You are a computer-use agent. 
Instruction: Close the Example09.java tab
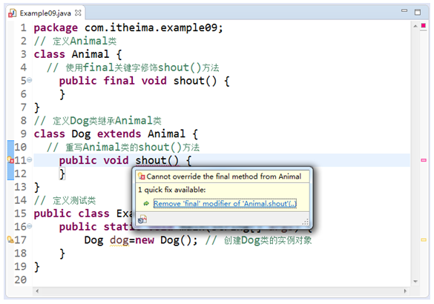click(79, 13)
